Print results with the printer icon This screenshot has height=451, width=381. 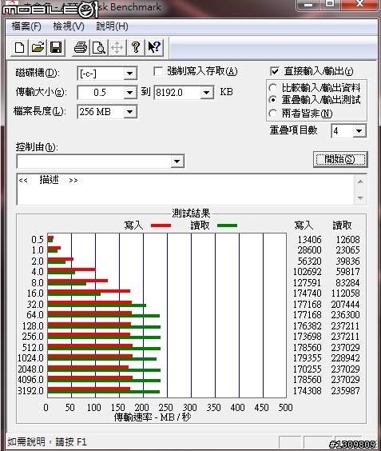pyautogui.click(x=80, y=48)
